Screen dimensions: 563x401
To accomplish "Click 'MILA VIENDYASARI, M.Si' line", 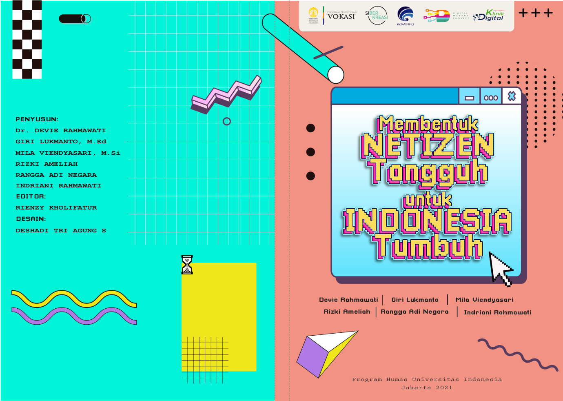I will (68, 153).
